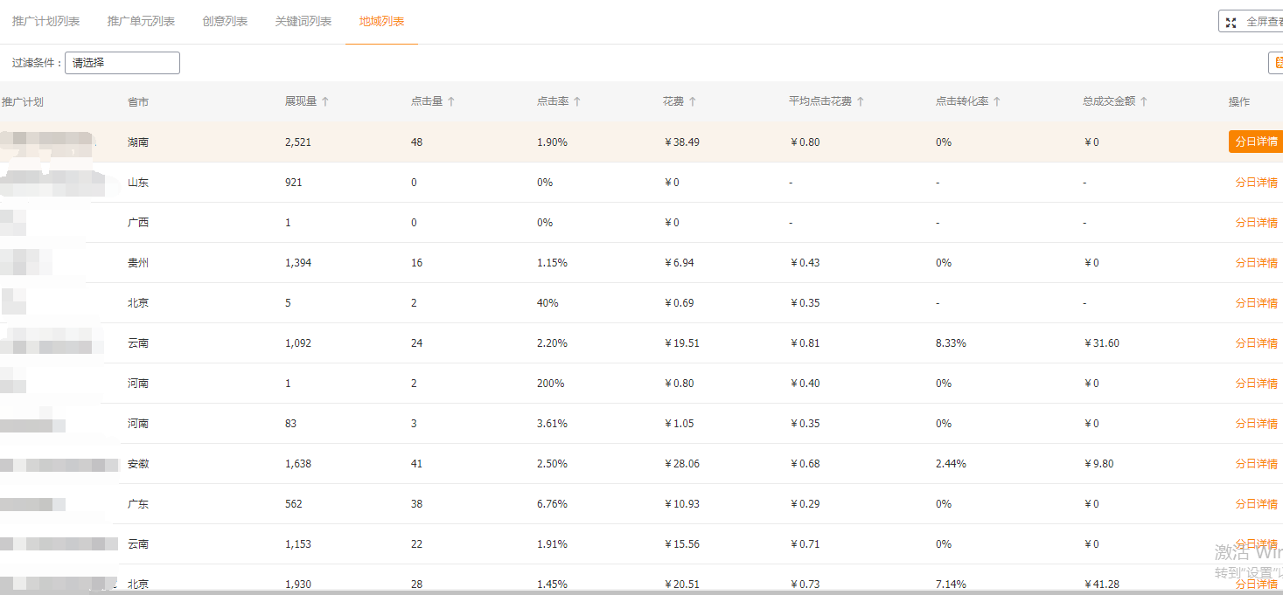Sort by 点击率 using arrow icon
This screenshot has height=595, width=1283.
(x=577, y=101)
